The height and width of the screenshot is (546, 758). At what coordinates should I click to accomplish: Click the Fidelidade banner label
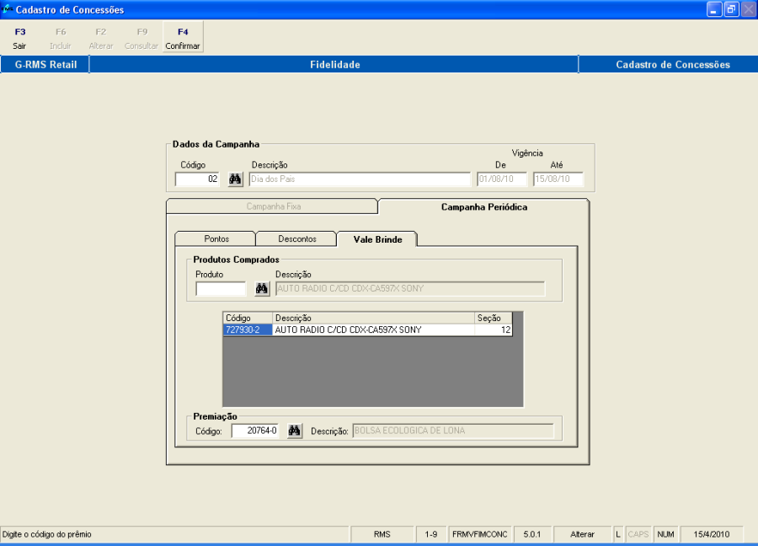334,64
